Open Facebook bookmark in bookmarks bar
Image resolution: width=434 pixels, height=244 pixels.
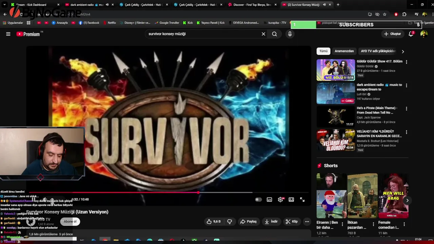point(89,23)
